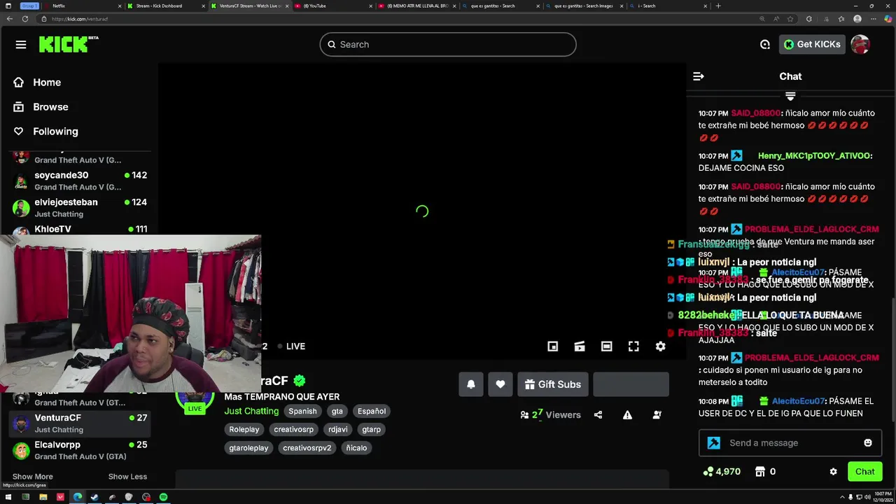The width and height of the screenshot is (896, 504).
Task: Click the browser back arrow
Action: 10,19
